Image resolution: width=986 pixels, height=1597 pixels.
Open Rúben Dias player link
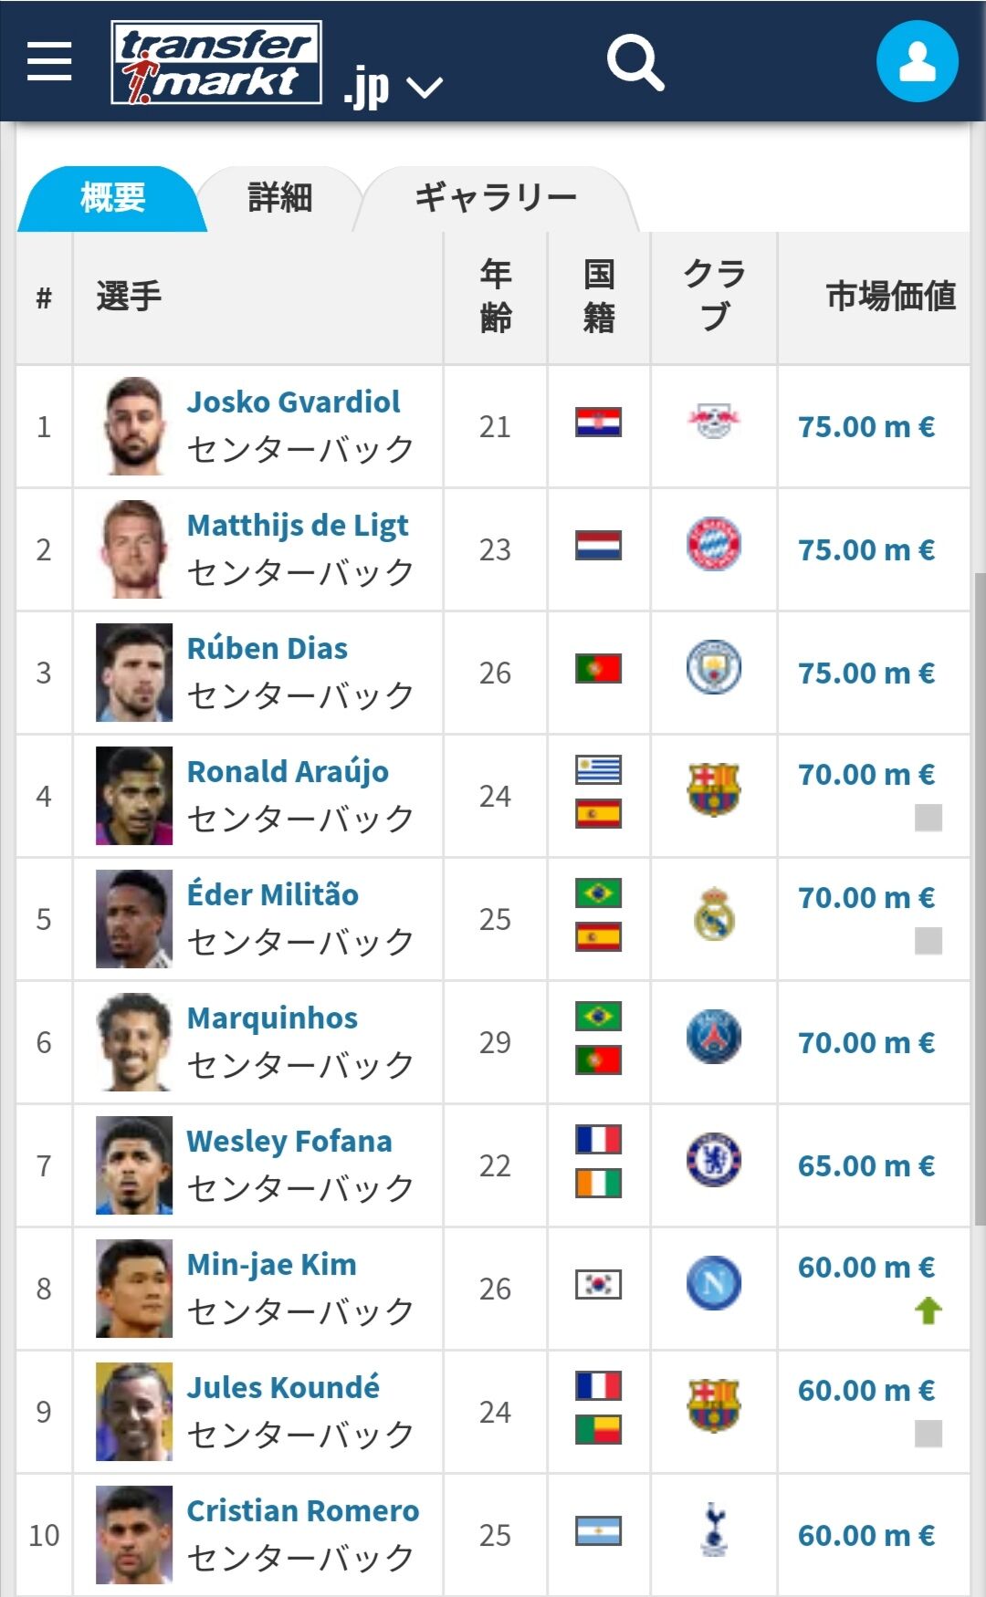click(x=267, y=648)
